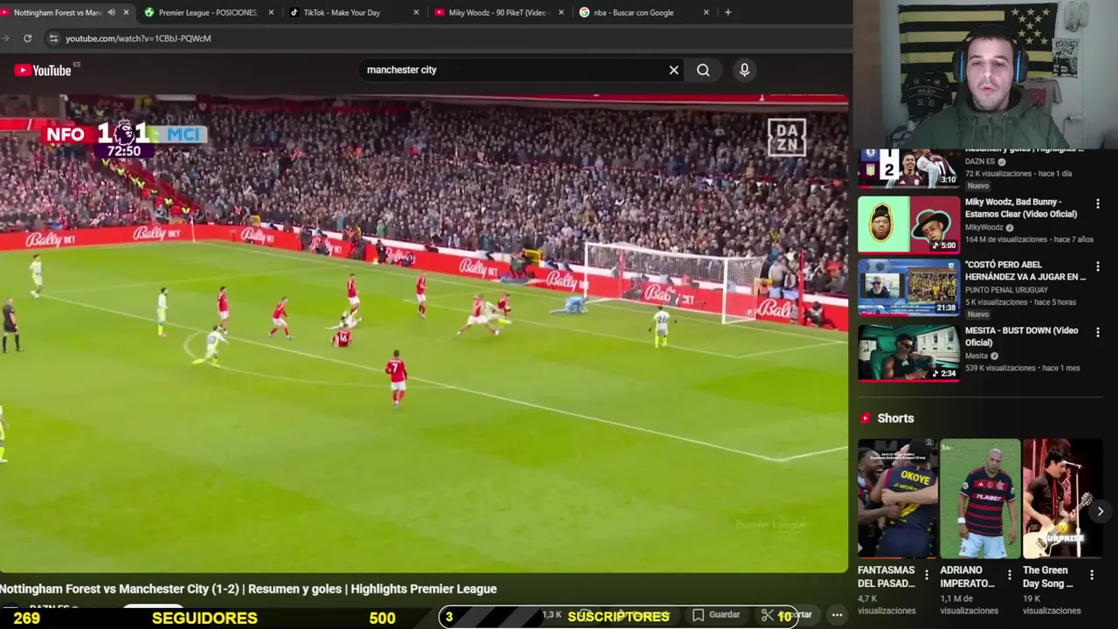Click the Nottingham Forest vs Manchester City video title

pos(249,589)
